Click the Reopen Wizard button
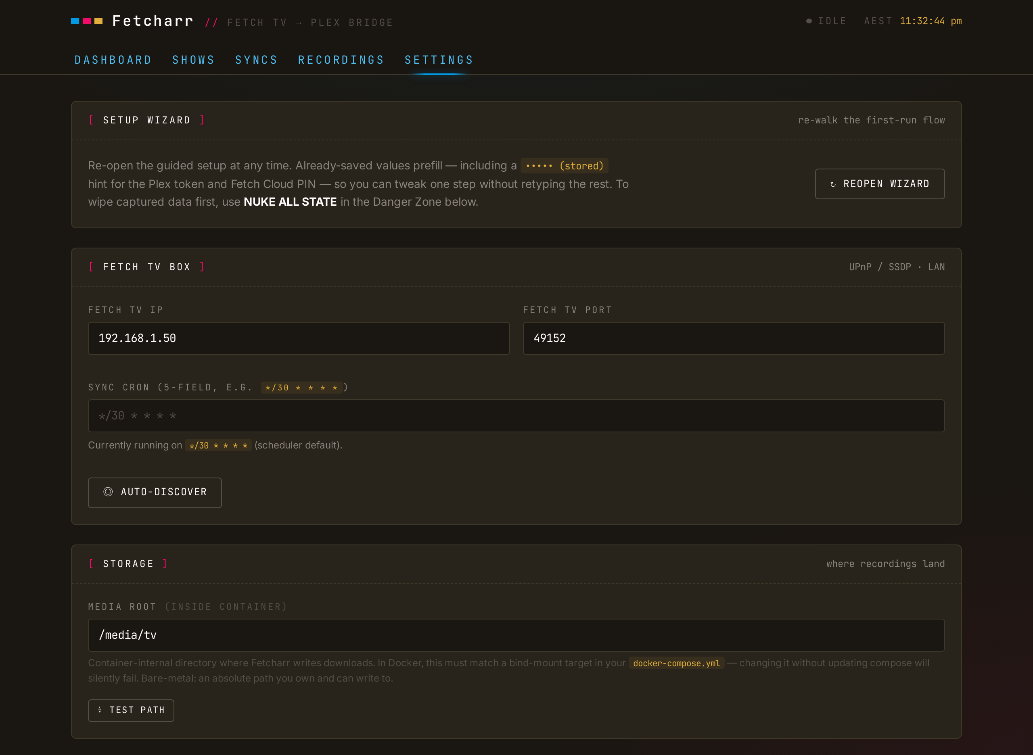This screenshot has height=755, width=1033. [x=880, y=184]
